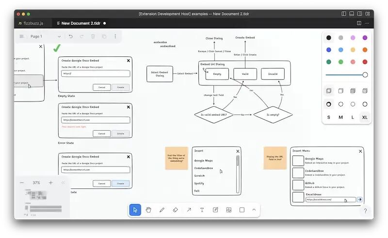Open the vertical three-dot more menu
Screen dimensions: 388x238
[115, 36]
